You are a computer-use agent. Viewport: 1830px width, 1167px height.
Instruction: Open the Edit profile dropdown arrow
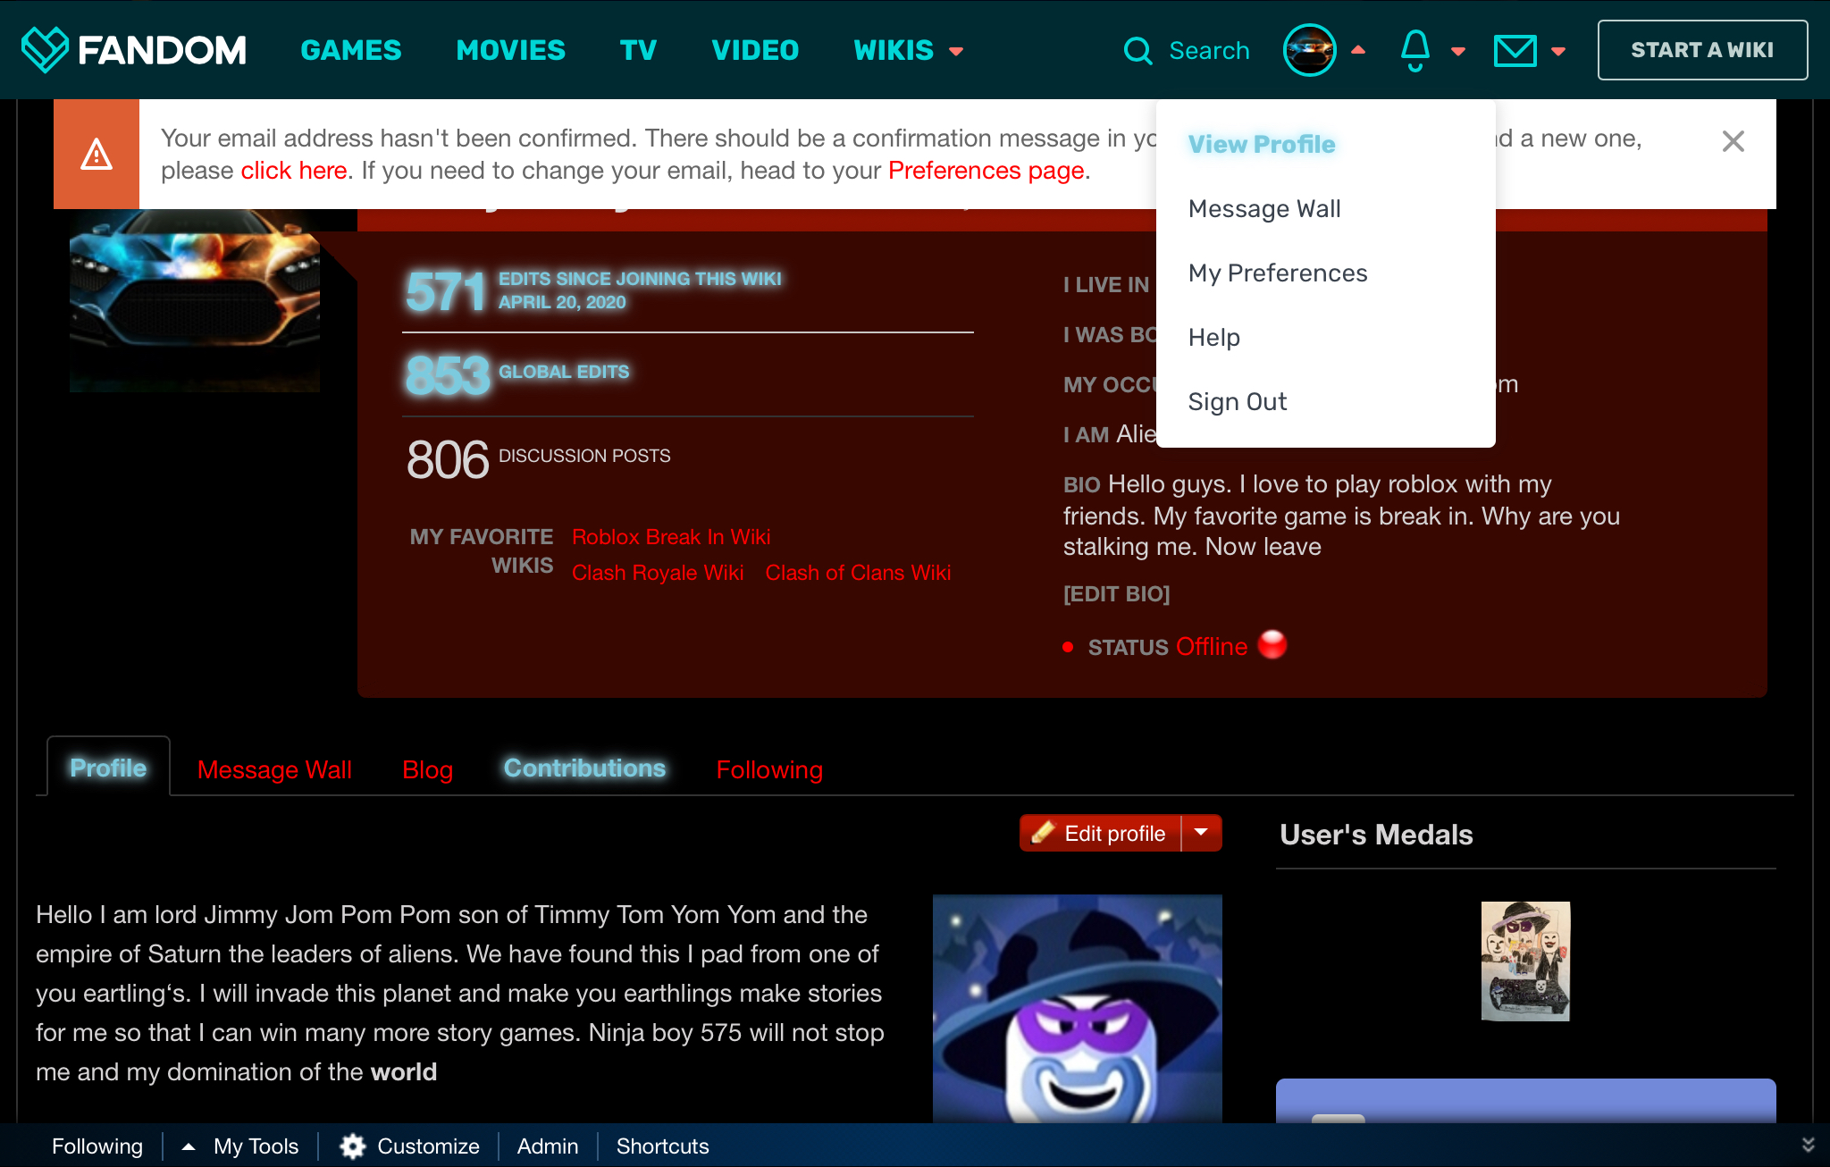[x=1202, y=833]
